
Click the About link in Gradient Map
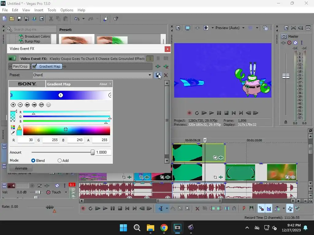[103, 84]
